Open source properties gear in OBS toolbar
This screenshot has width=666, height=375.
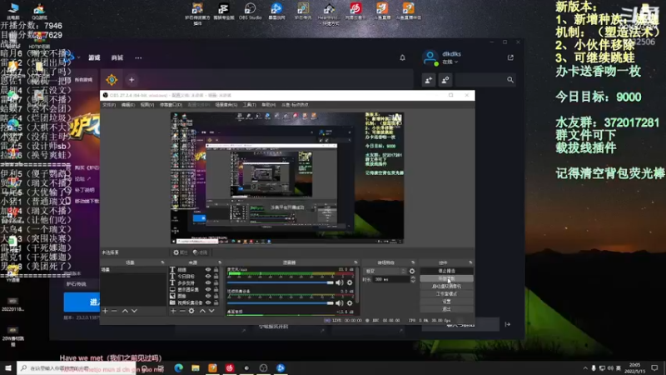(180, 252)
